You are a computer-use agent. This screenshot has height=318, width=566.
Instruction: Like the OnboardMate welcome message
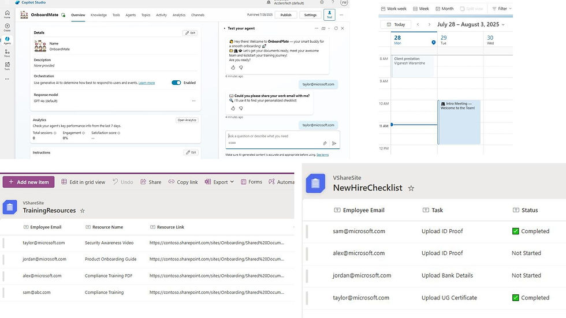tap(233, 68)
